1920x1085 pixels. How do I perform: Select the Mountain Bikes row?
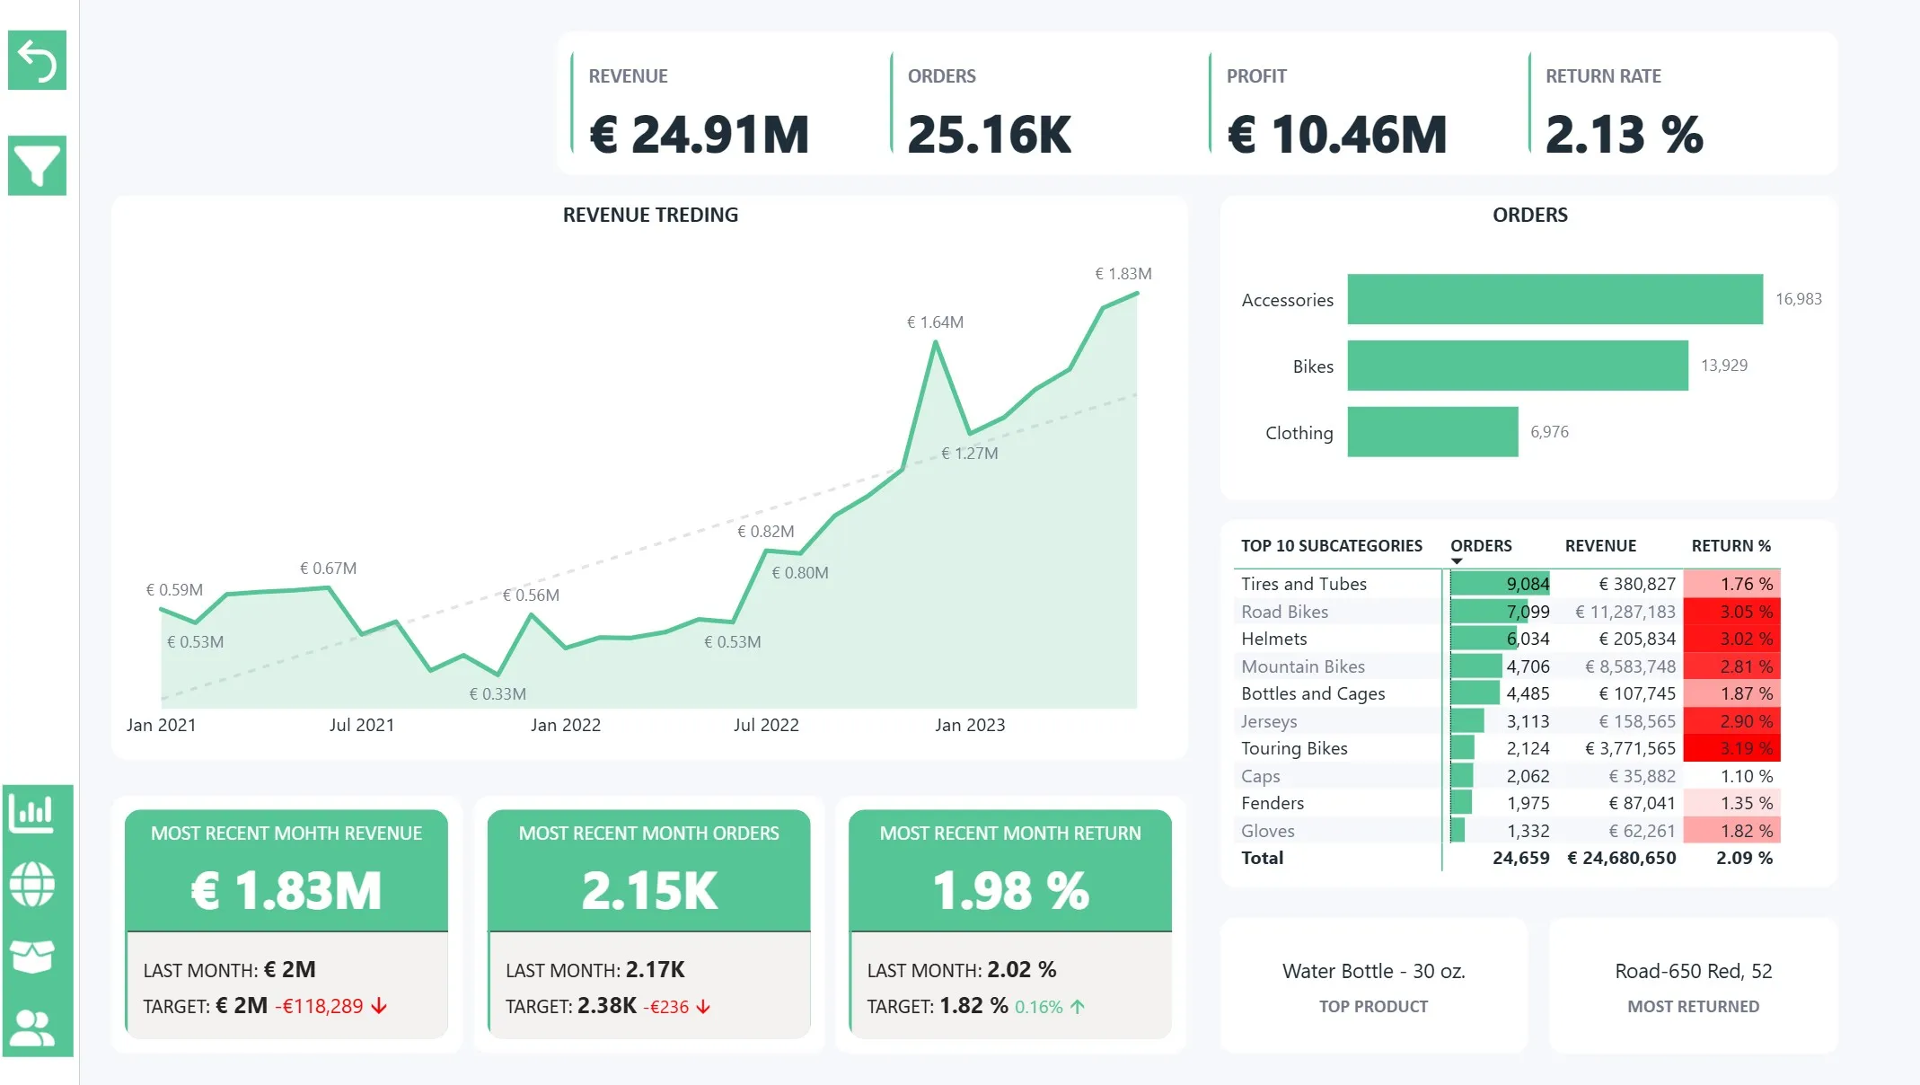[1507, 666]
